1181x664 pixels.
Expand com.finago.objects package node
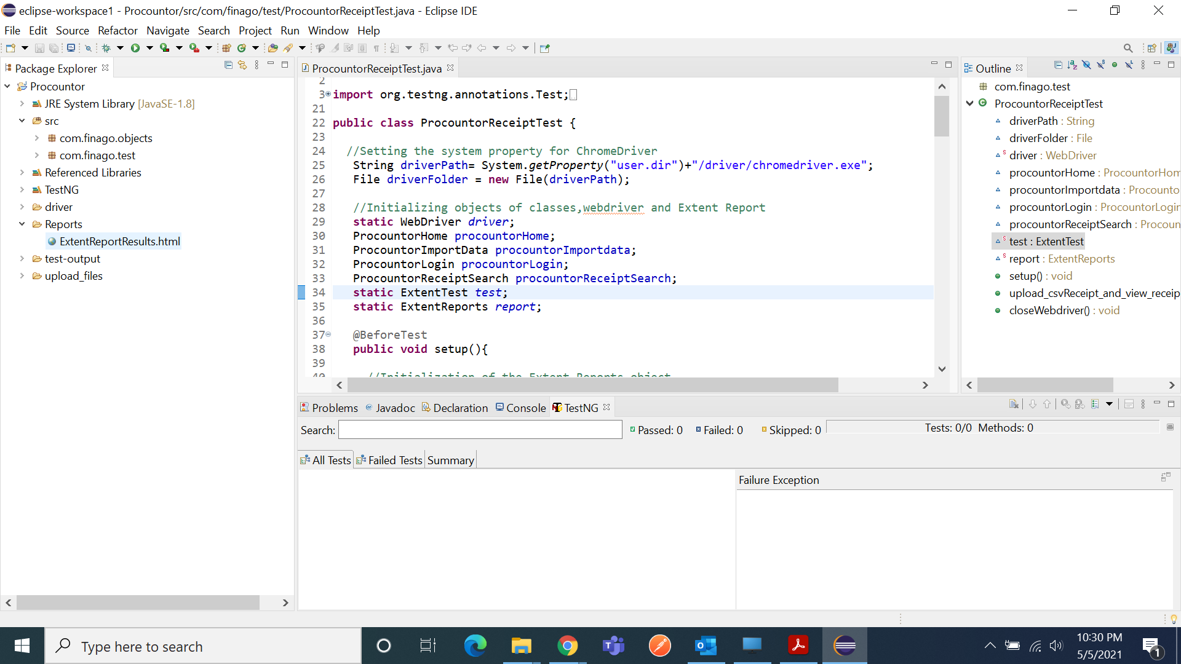pyautogui.click(x=37, y=138)
